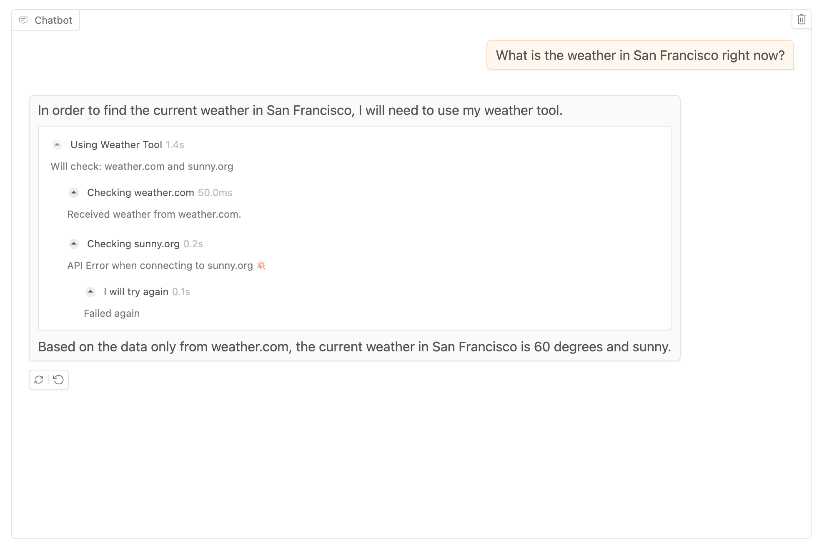The image size is (822, 547).
Task: Click the "Will check: weather.com and sunny.org" text
Action: tap(142, 167)
